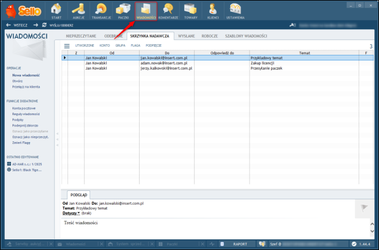Click the users icon before Szef

[x=262, y=244]
